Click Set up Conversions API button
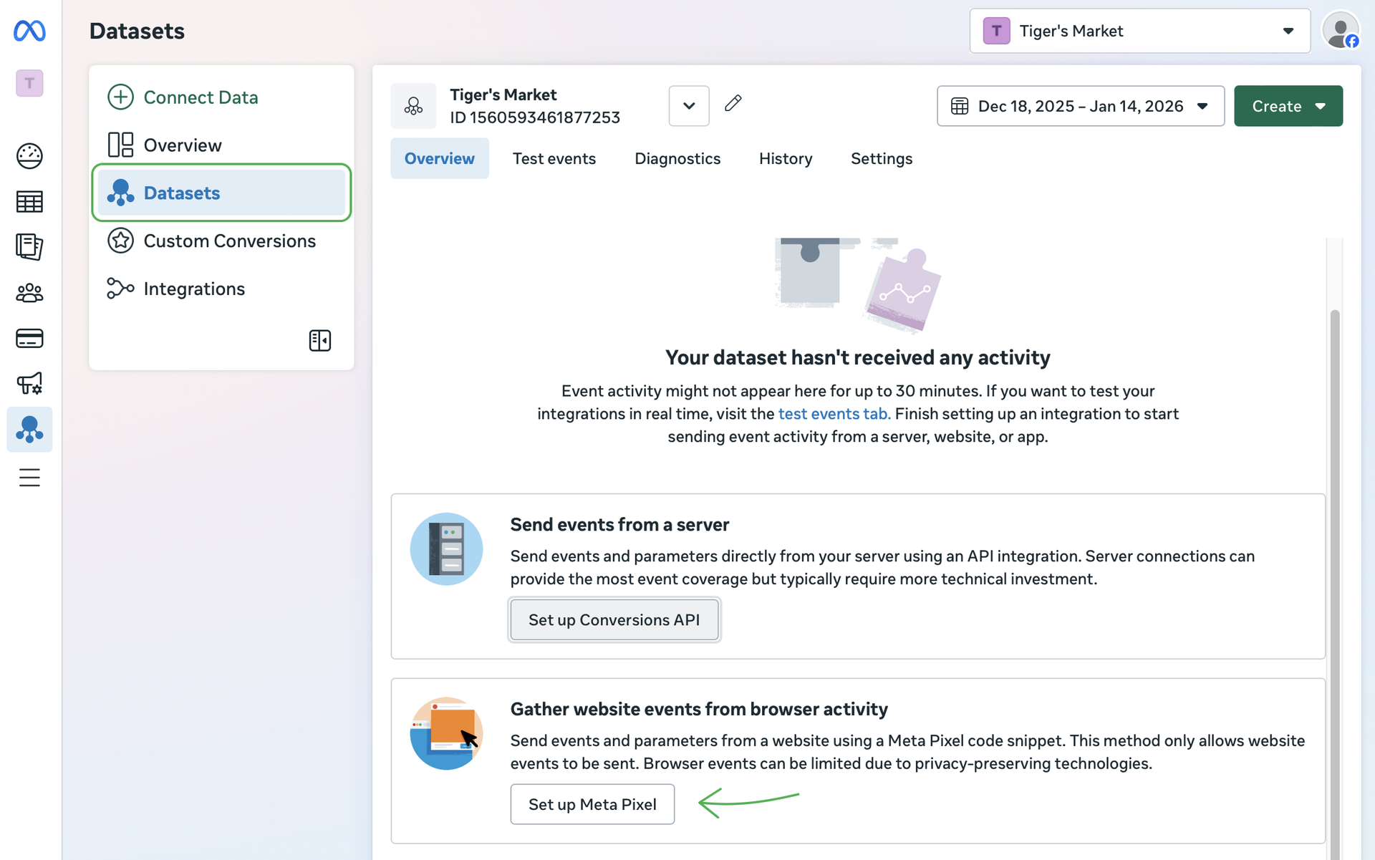Image resolution: width=1375 pixels, height=860 pixels. tap(614, 619)
